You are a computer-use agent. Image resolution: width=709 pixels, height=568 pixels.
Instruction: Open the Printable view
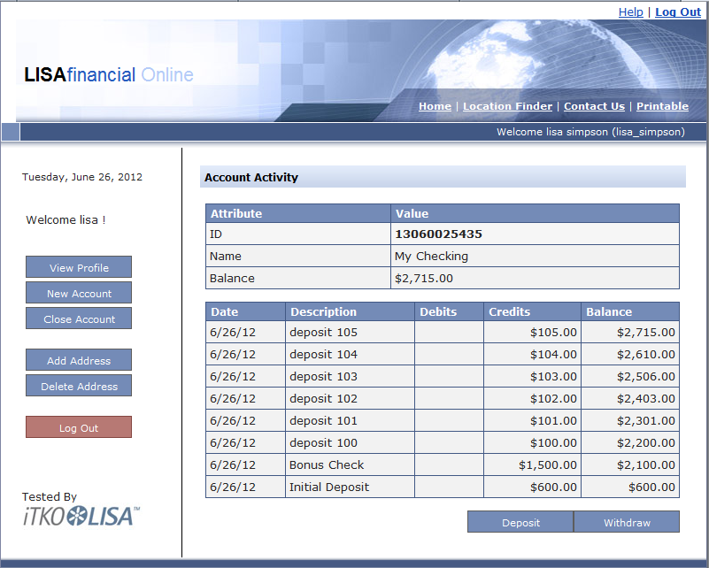click(x=662, y=105)
